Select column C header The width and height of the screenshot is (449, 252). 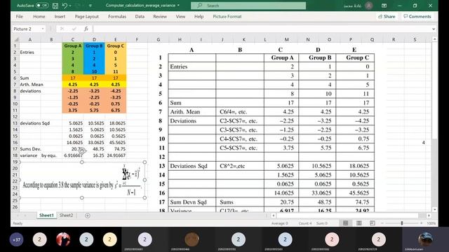(x=73, y=39)
